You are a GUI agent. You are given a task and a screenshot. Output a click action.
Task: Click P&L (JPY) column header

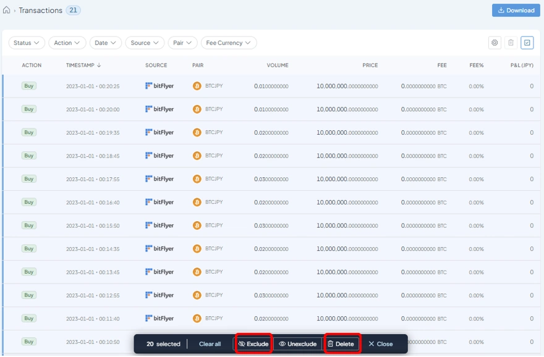(x=522, y=65)
